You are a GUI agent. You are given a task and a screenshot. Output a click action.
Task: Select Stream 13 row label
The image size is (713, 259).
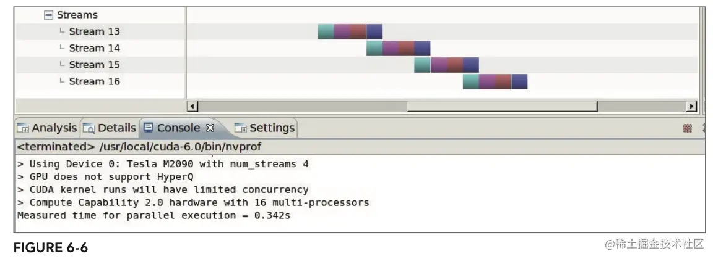[x=94, y=31]
